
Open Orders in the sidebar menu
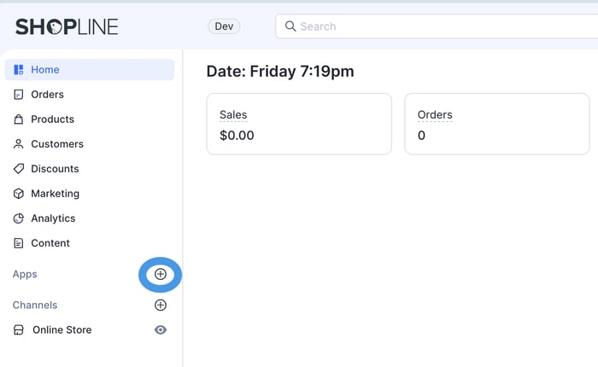click(x=47, y=95)
